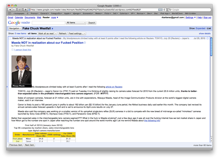Click the article pane vertical scrollbar thumb

click(211, 47)
